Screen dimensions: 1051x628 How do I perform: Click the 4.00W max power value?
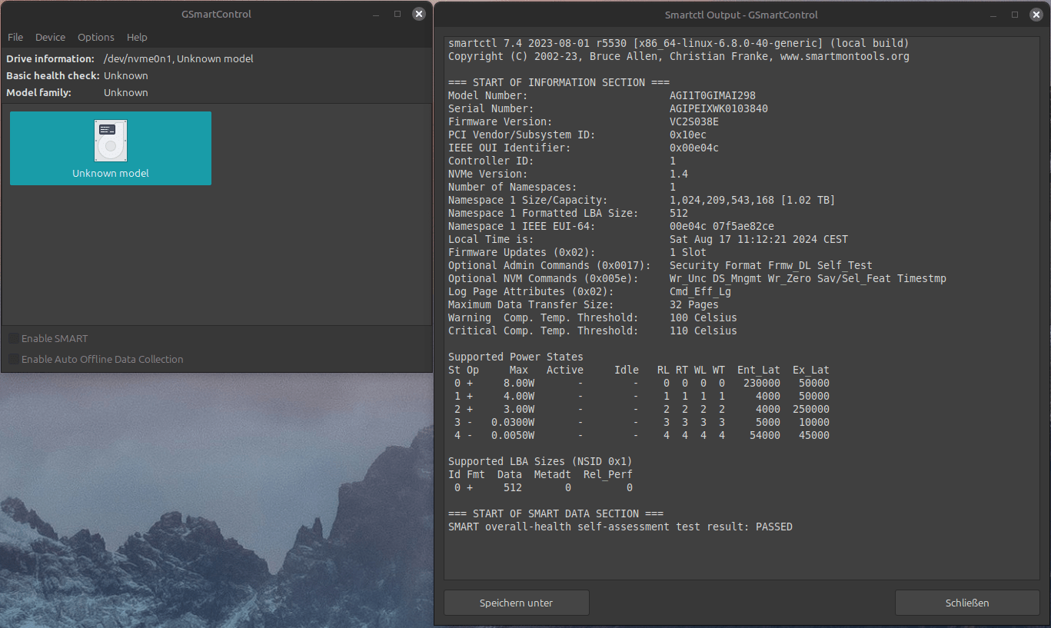click(519, 396)
